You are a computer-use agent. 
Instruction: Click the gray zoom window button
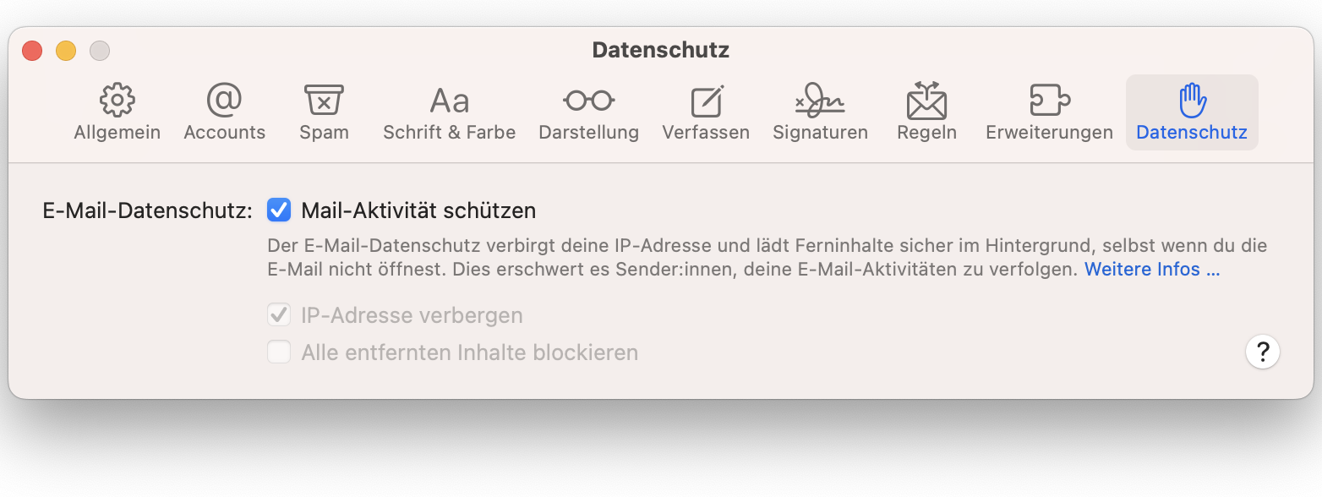100,51
